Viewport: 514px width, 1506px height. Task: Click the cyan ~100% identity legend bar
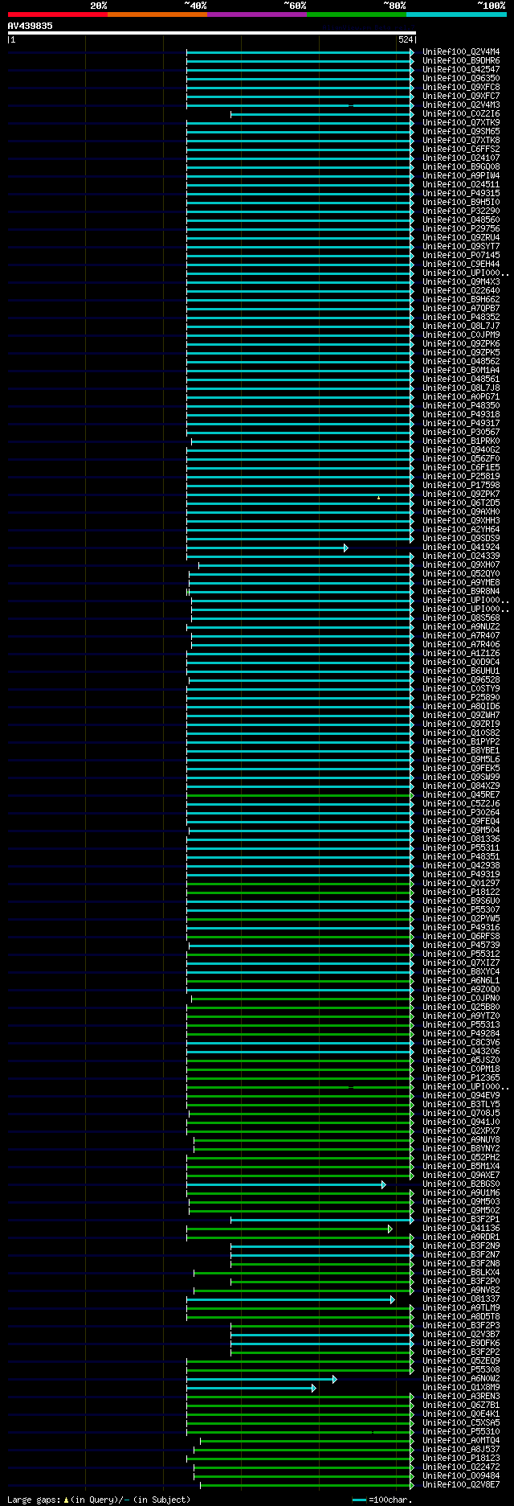(456, 14)
